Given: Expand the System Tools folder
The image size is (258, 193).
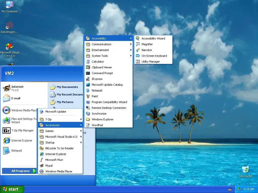Looking at the screenshot, I should [x=109, y=56].
